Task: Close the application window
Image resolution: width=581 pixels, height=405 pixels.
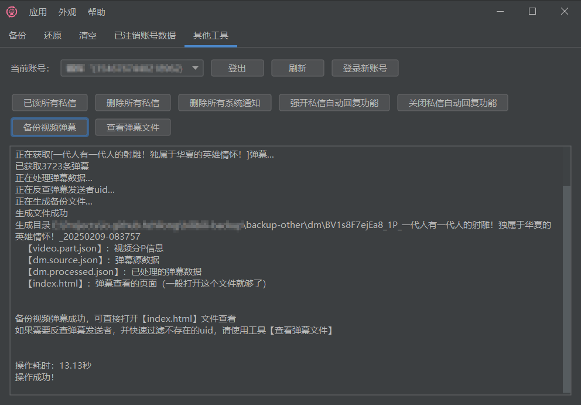Action: 565,12
